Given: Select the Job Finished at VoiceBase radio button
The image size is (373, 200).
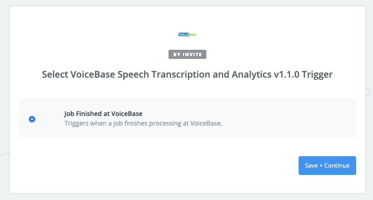Looking at the screenshot, I should click(32, 119).
